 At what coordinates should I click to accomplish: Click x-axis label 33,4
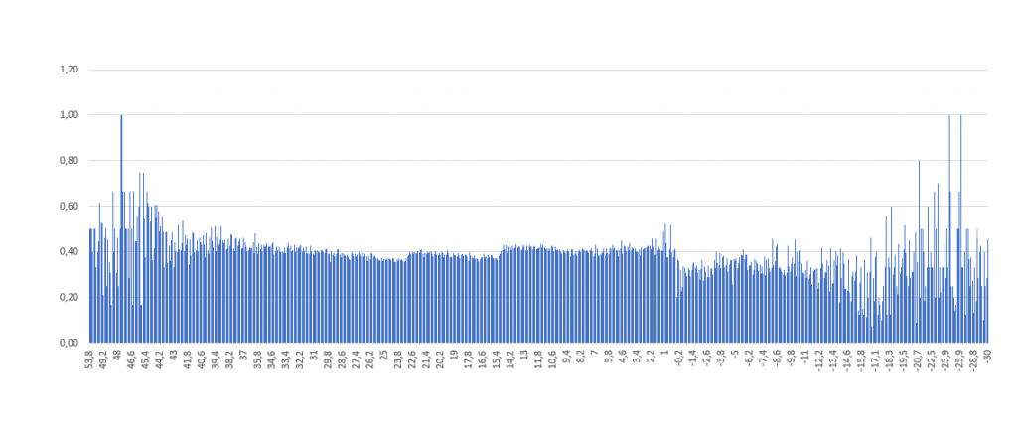pyautogui.click(x=286, y=359)
